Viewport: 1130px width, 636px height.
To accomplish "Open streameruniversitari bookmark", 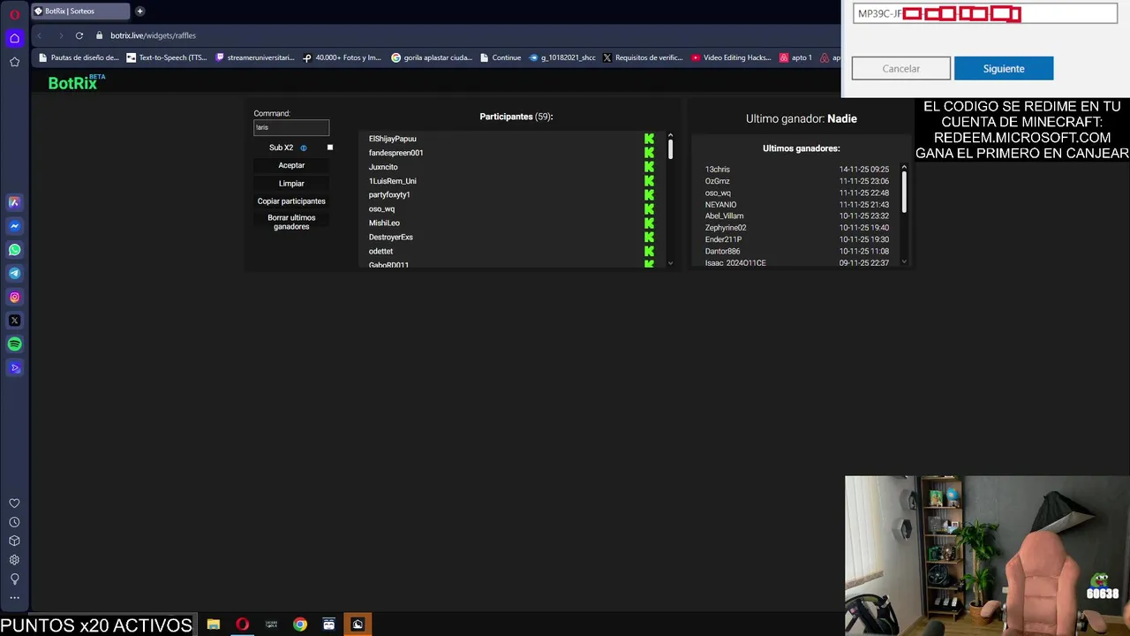I will click(255, 57).
